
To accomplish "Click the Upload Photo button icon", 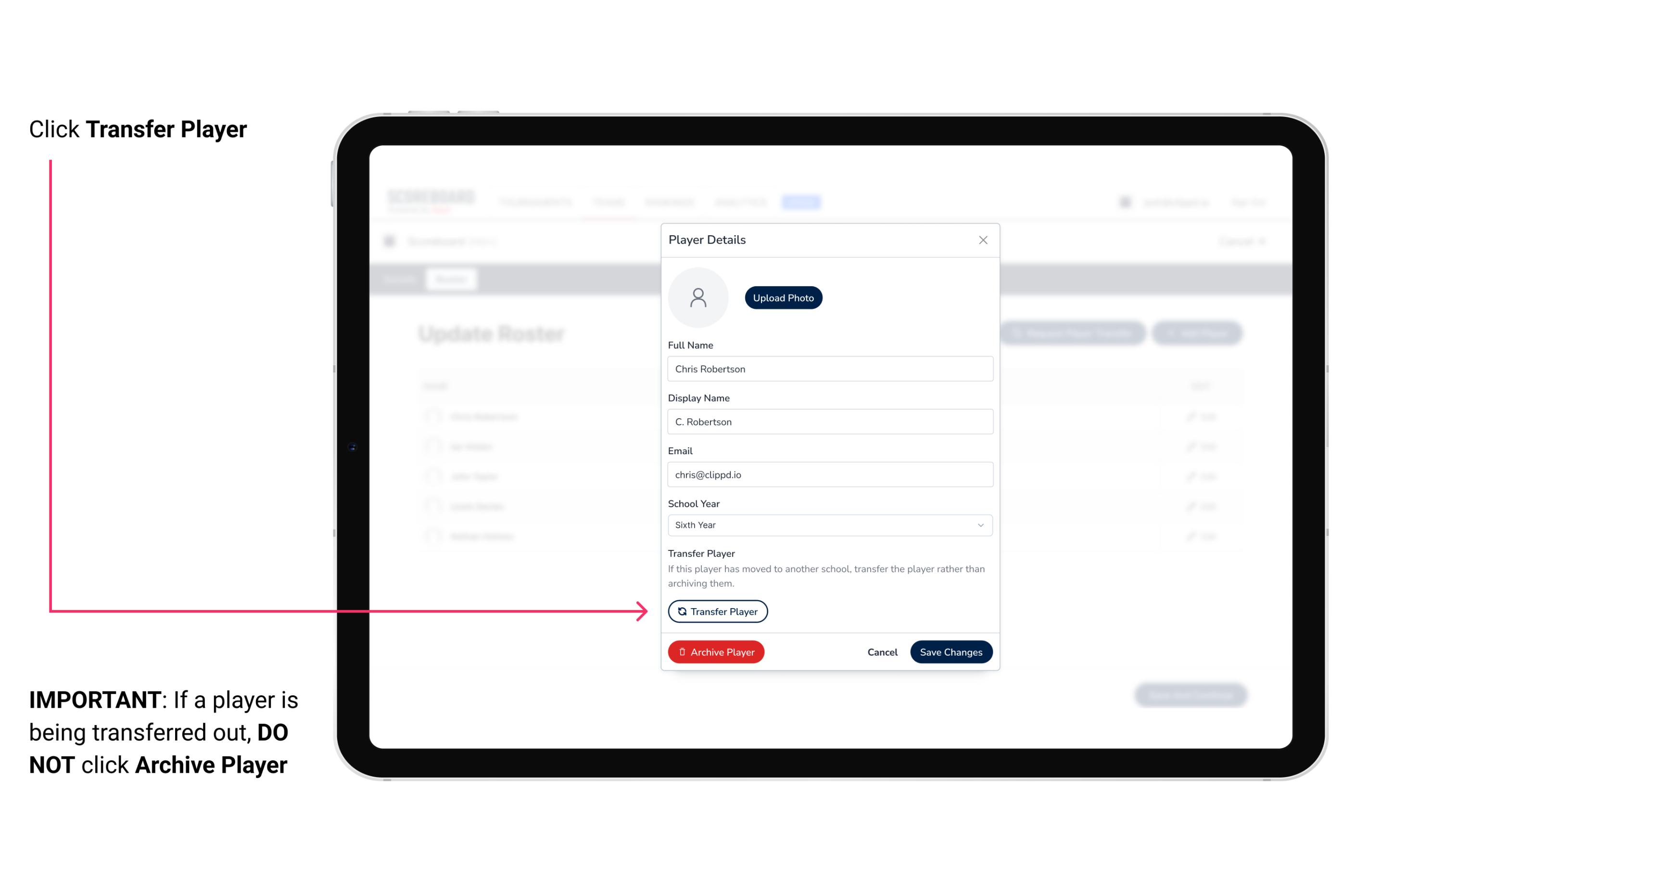I will click(784, 298).
